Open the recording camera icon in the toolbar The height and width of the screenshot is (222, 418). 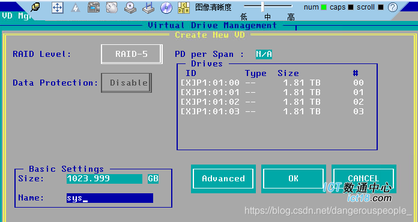94,8
